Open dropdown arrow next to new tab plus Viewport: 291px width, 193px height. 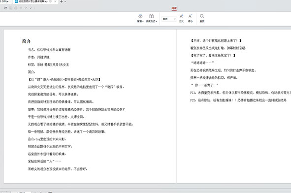pyautogui.click(x=65, y=1)
